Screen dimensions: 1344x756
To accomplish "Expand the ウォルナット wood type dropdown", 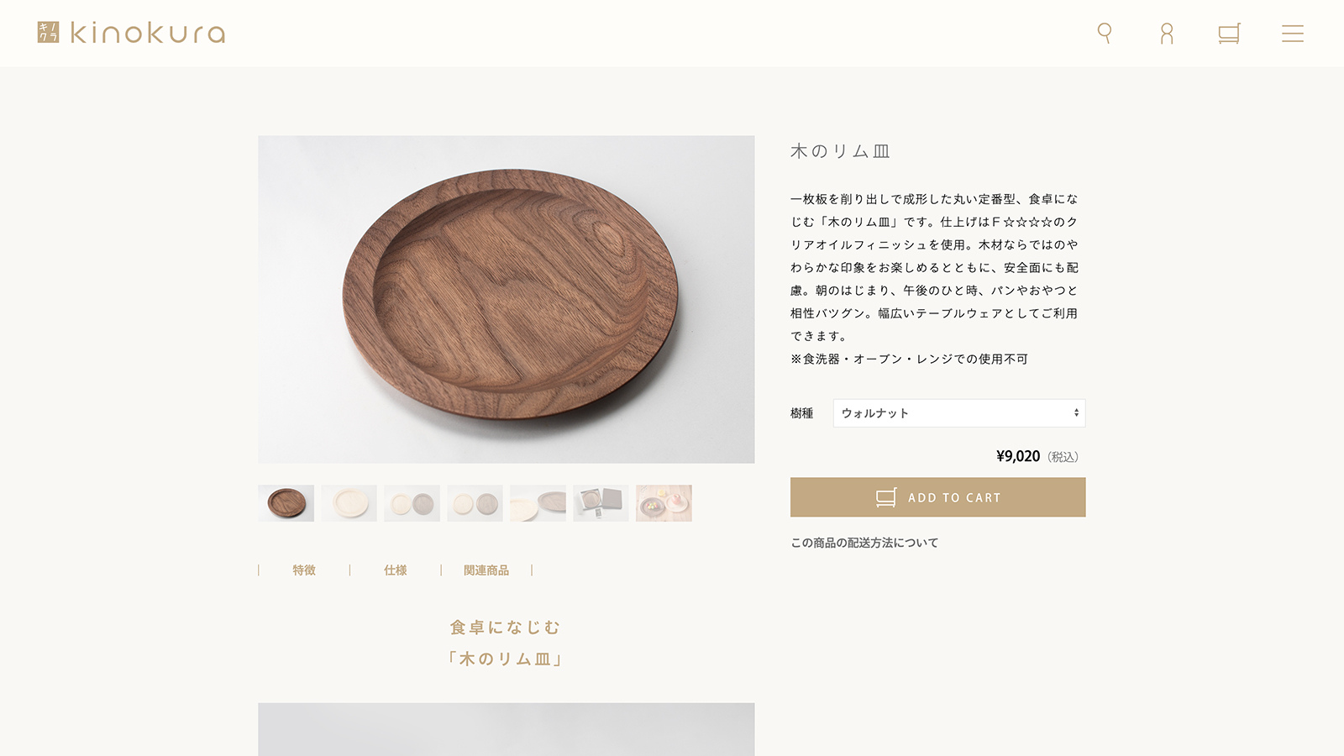I will tap(958, 413).
